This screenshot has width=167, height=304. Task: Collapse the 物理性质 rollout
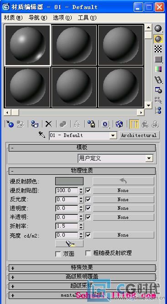point(82,171)
